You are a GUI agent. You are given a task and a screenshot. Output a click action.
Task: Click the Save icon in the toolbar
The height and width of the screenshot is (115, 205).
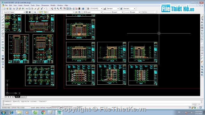[x=10, y=9]
